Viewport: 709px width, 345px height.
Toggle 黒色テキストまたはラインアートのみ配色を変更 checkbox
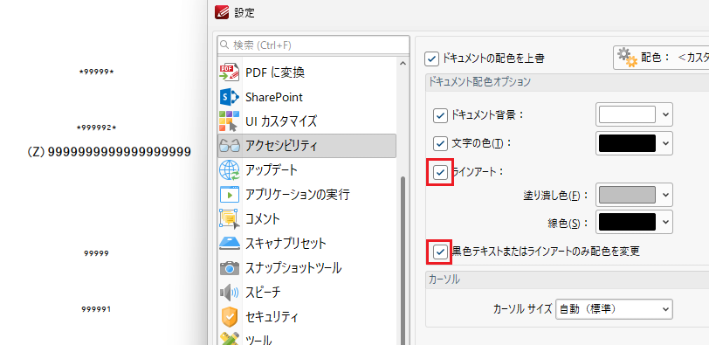[x=440, y=252]
